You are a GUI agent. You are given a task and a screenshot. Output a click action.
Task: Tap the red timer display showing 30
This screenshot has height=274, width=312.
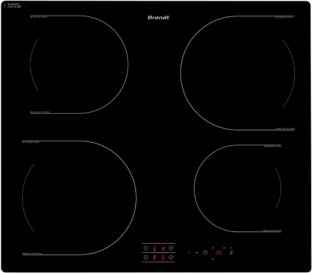point(219,253)
